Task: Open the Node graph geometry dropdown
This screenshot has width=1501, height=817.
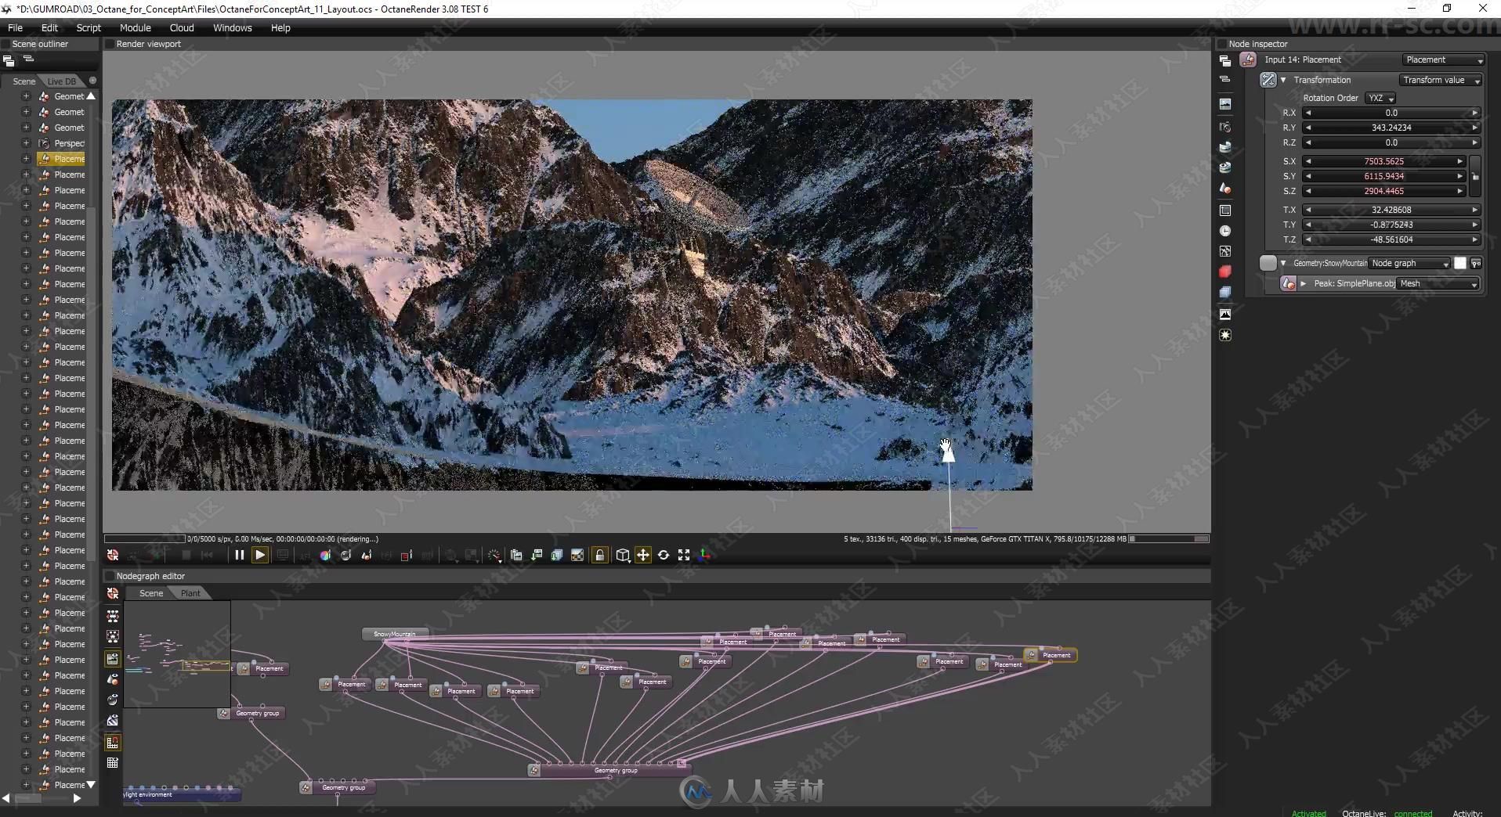Action: 1410,263
